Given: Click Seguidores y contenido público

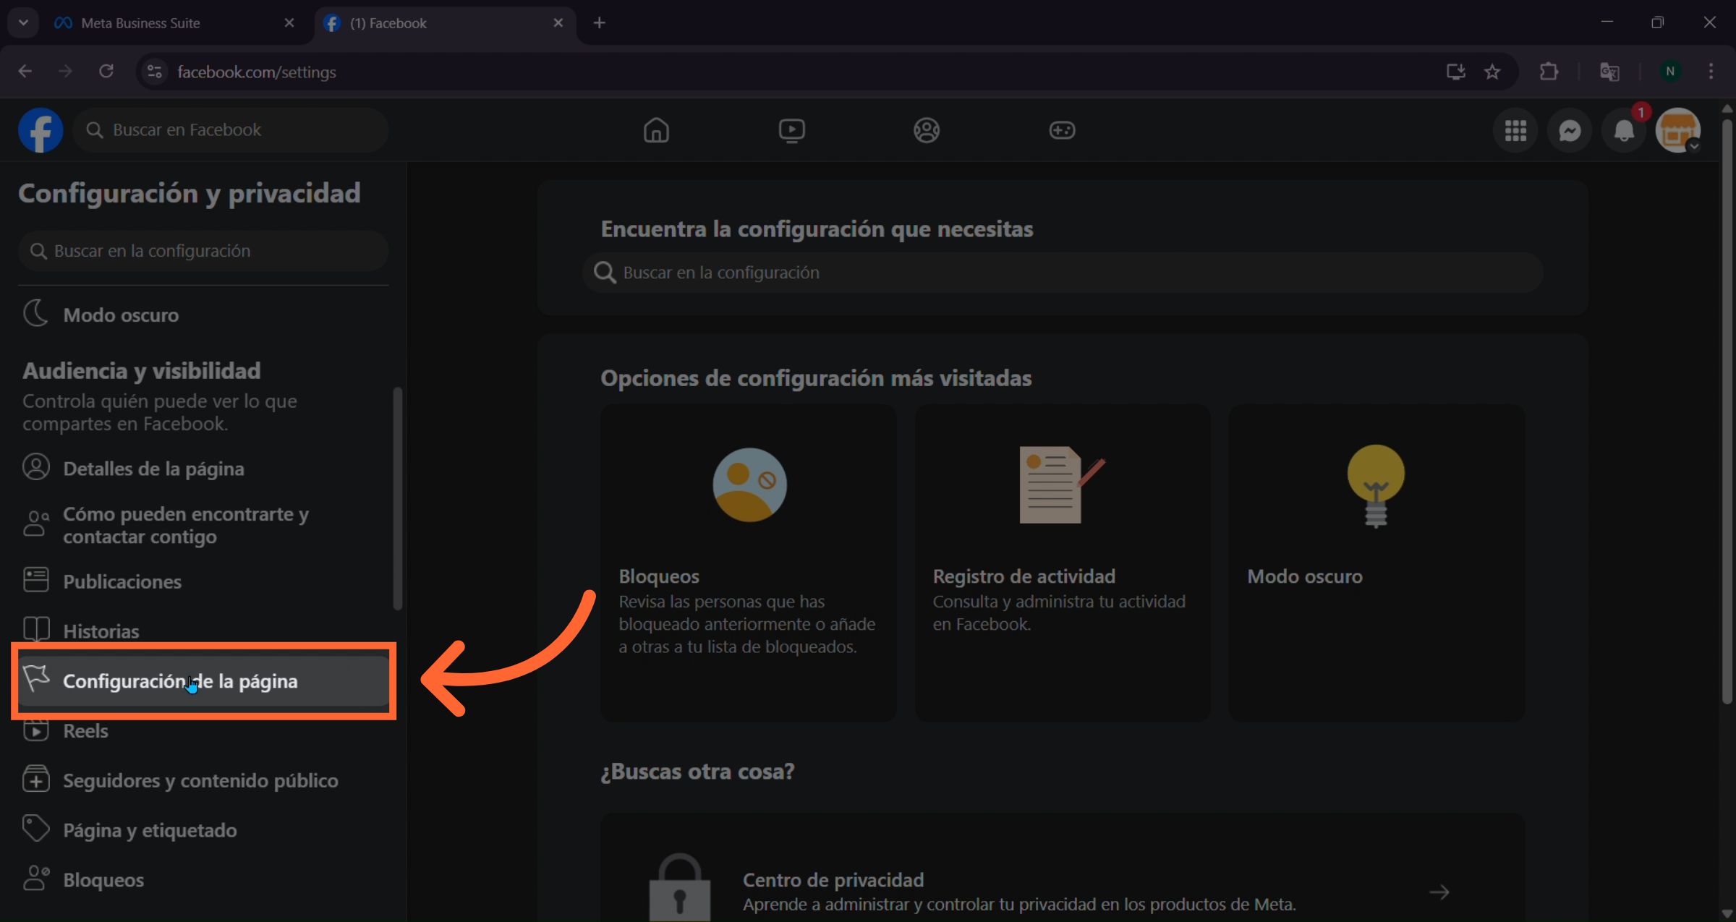Looking at the screenshot, I should click(200, 780).
